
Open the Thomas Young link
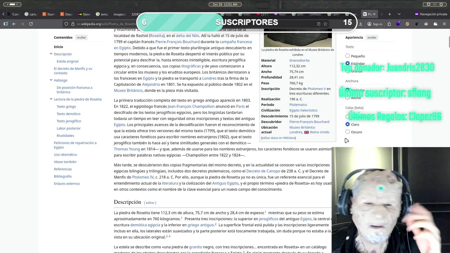point(127,149)
